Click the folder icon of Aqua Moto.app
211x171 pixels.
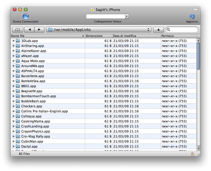point(18,61)
